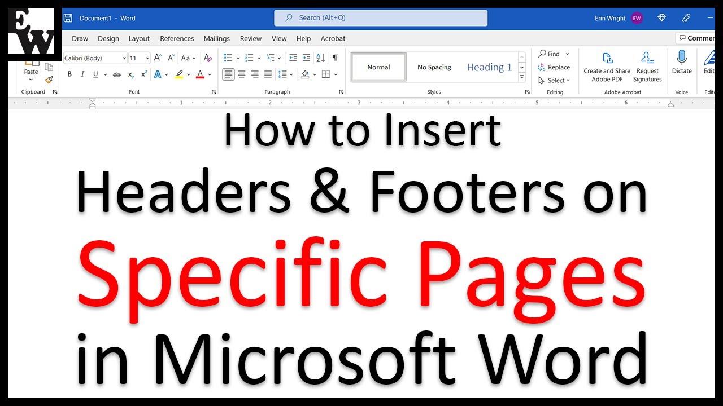Click the Search (Alt+Q) box
The height and width of the screenshot is (406, 723).
click(x=381, y=18)
